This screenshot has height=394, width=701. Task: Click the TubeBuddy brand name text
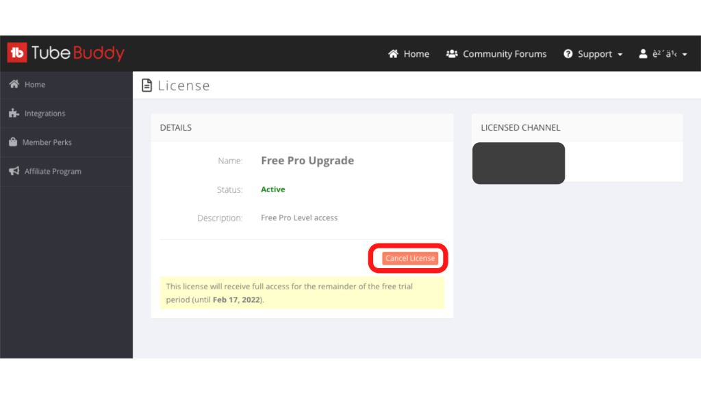[x=78, y=53]
